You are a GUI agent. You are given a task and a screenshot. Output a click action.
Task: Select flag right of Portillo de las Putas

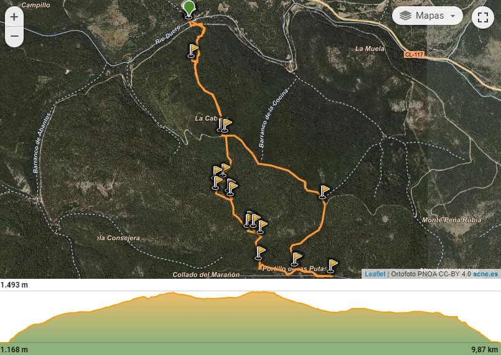pos(332,266)
